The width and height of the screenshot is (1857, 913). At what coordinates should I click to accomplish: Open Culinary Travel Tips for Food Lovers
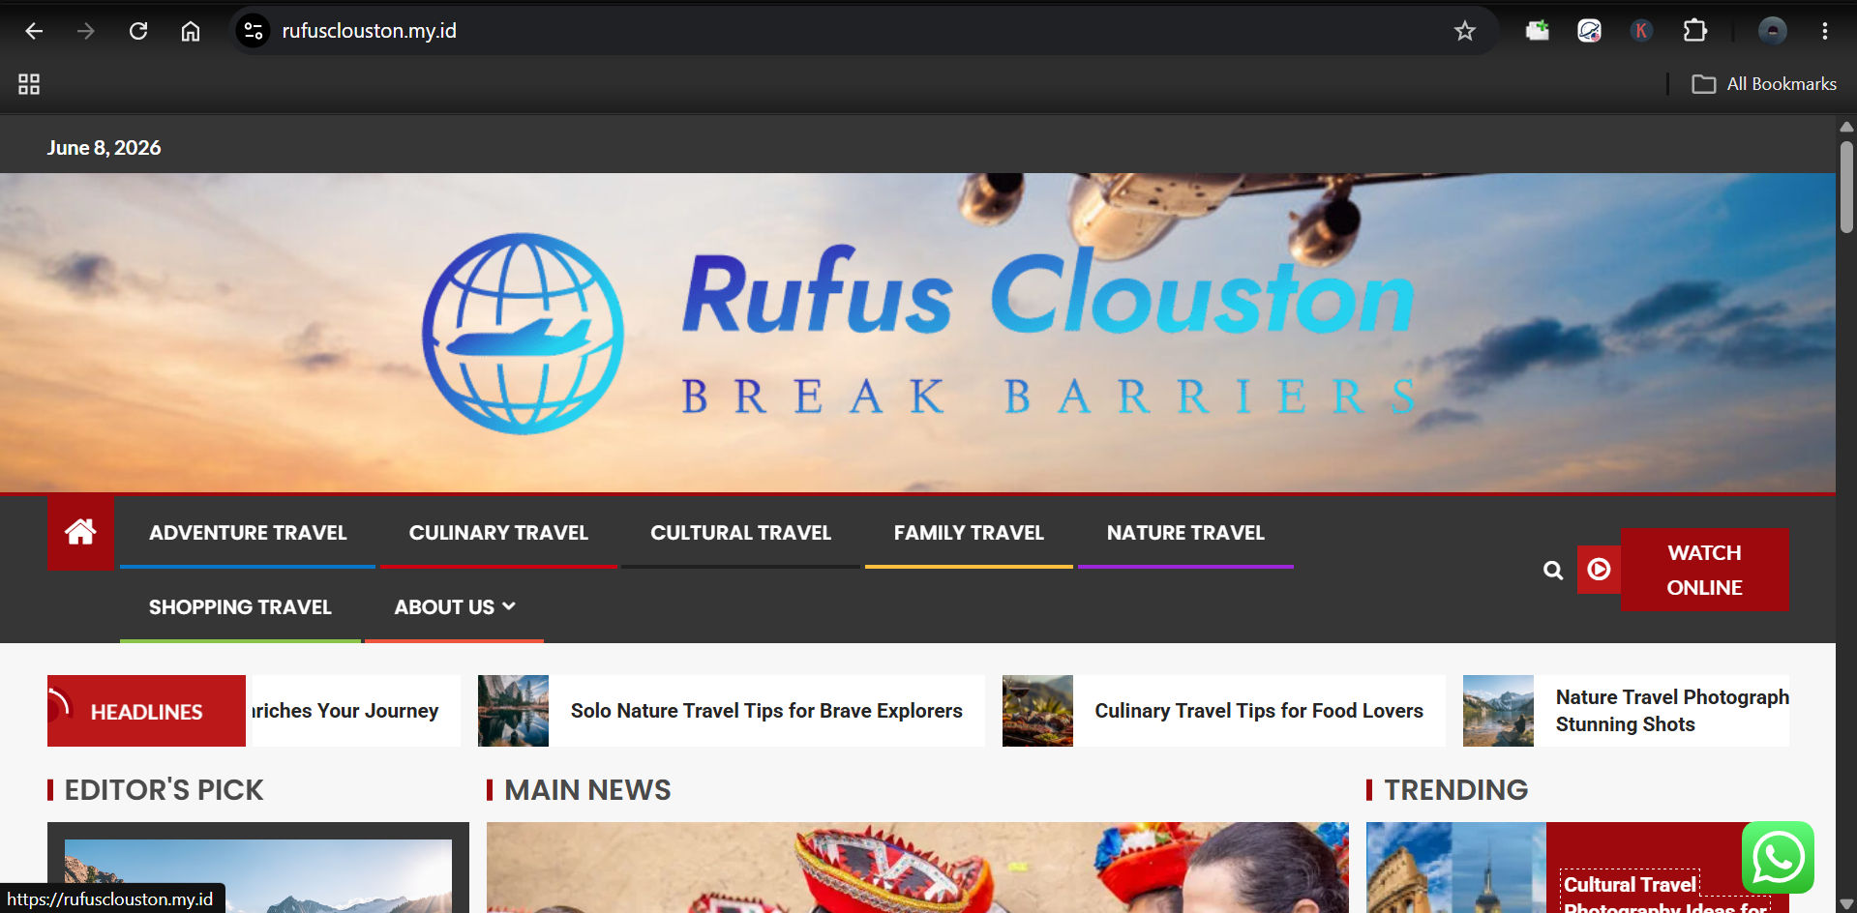(1259, 711)
